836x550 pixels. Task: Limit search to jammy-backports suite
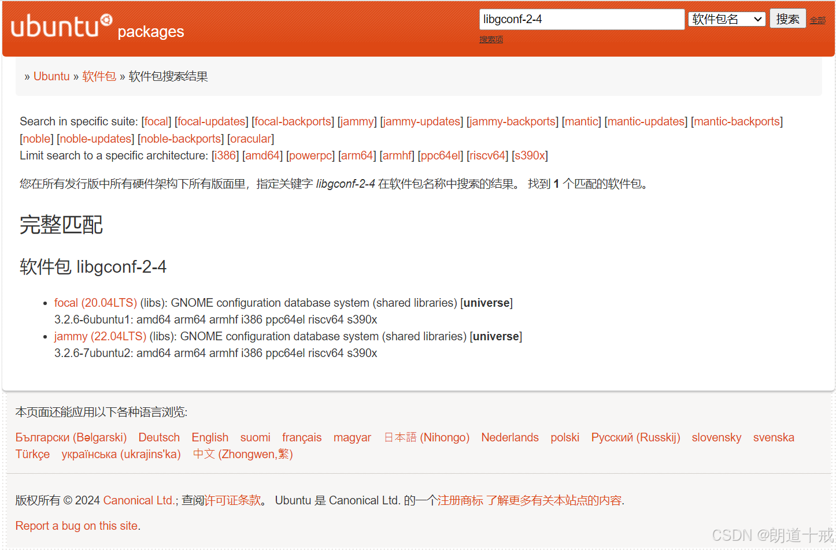[x=513, y=121]
